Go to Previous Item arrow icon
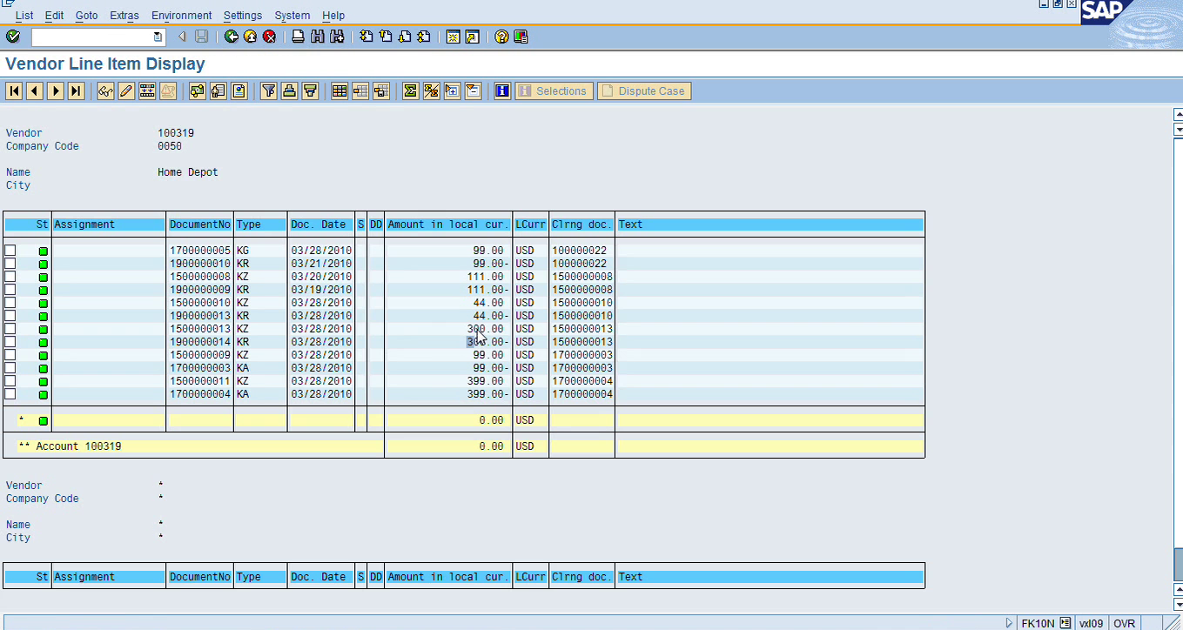Screen dimensions: 1183x630 pyautogui.click(x=35, y=90)
